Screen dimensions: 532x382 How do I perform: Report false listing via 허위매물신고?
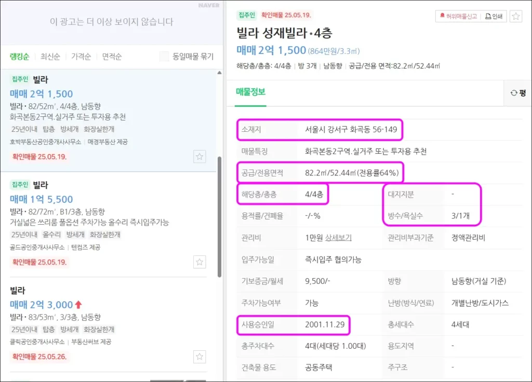coord(458,16)
